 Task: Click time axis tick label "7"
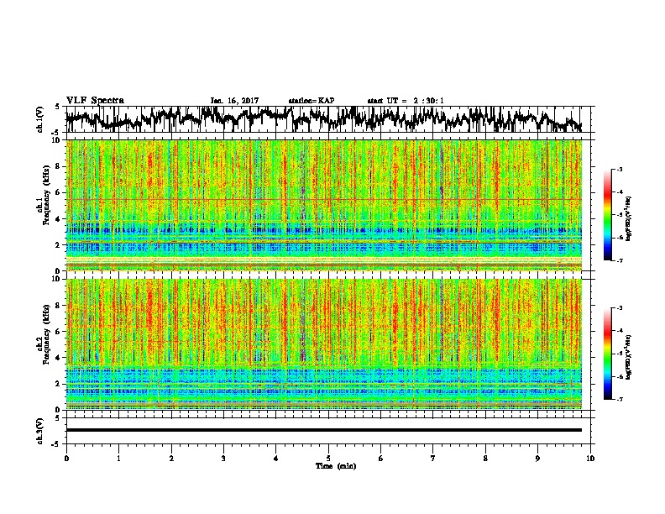[x=433, y=459]
